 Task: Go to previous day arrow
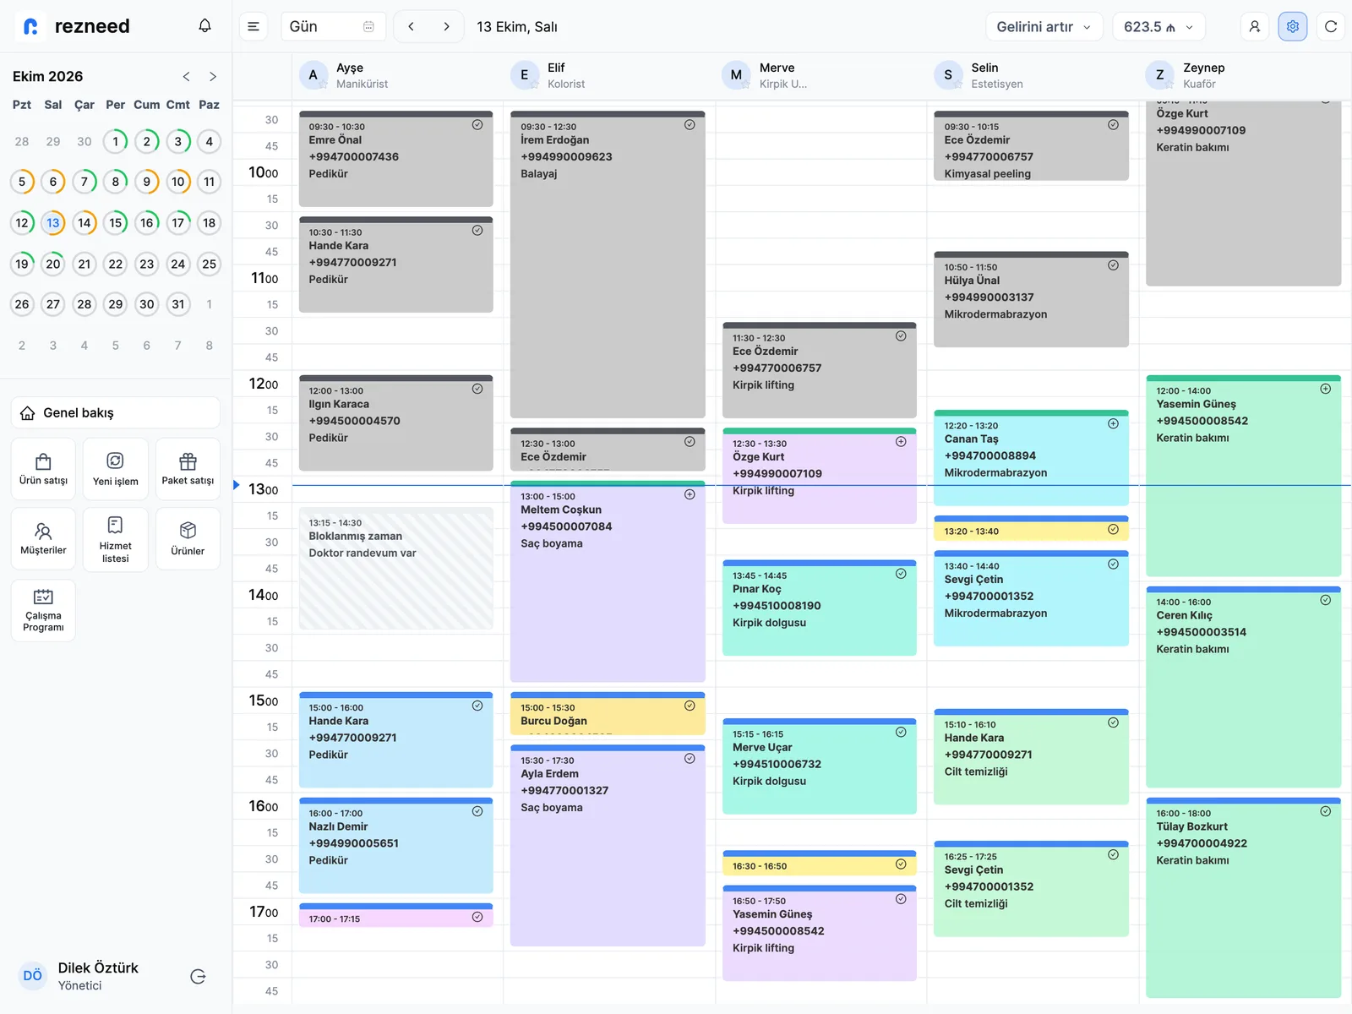(x=411, y=27)
